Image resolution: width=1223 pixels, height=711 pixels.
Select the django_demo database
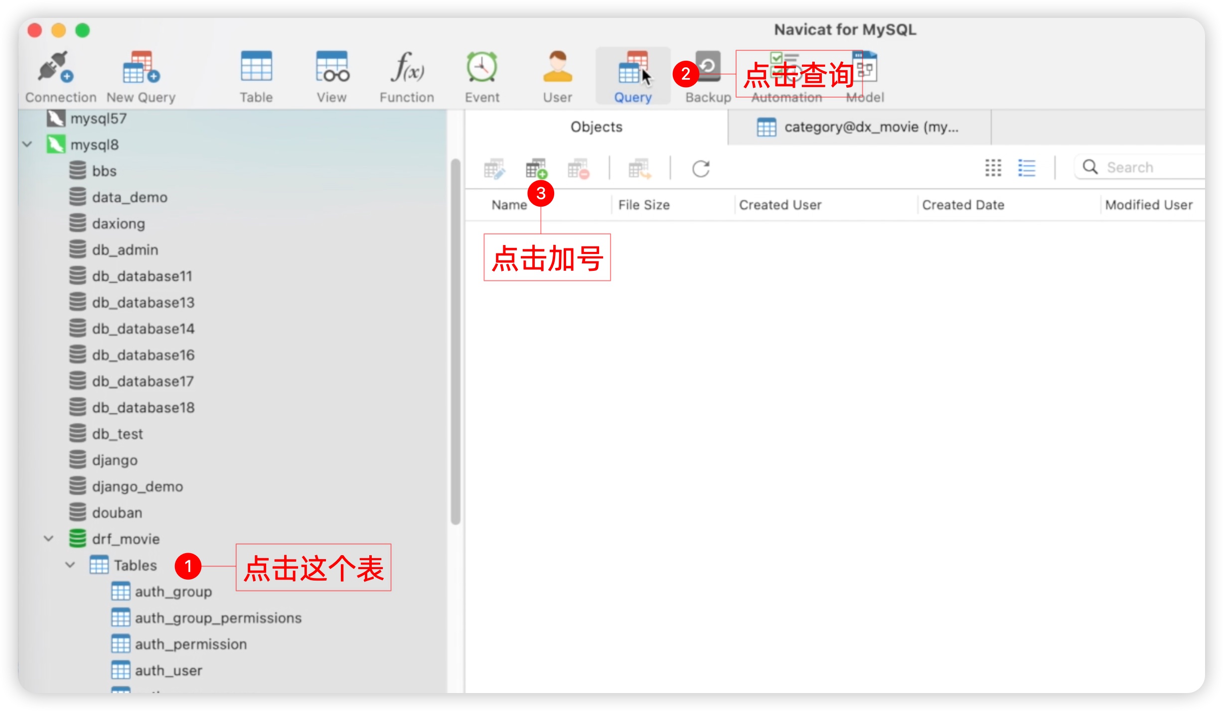126,486
